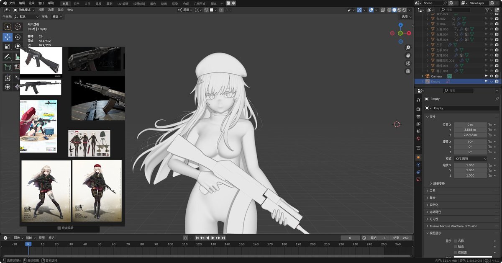Open the 渲染 menu in top bar
502x263 pixels.
tap(31, 3)
